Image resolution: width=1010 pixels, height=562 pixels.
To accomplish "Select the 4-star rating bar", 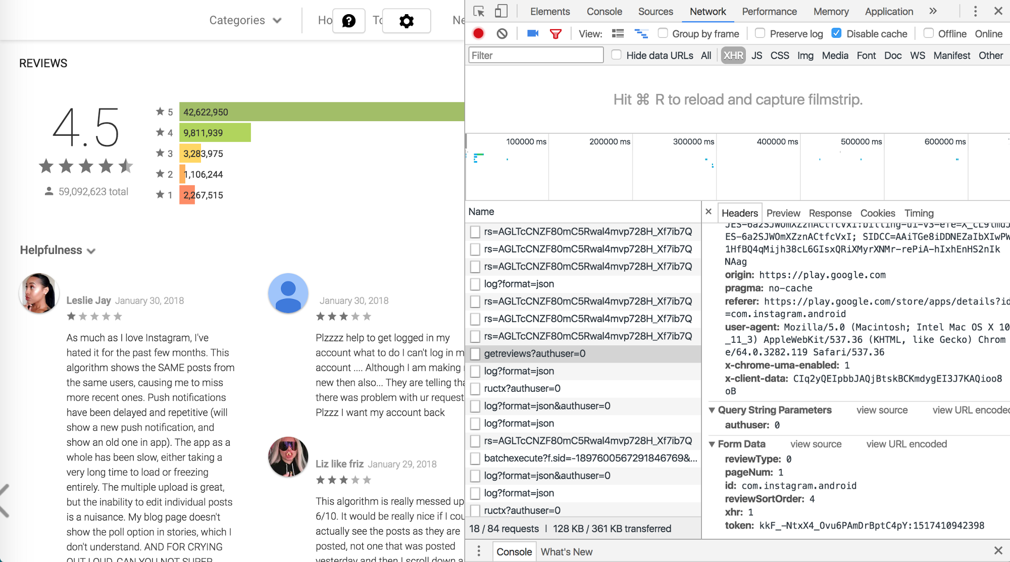I will [215, 132].
